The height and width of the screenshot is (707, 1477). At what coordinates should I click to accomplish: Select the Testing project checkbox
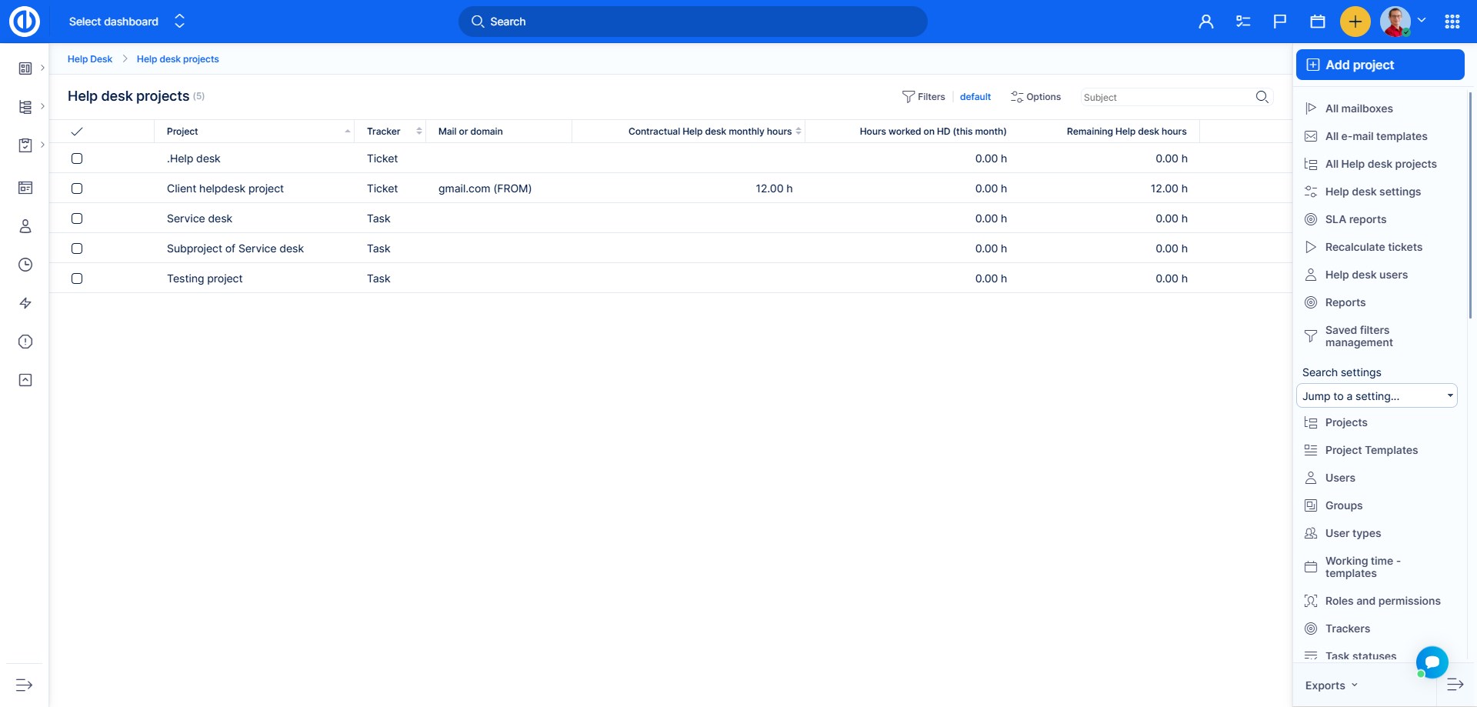(77, 278)
